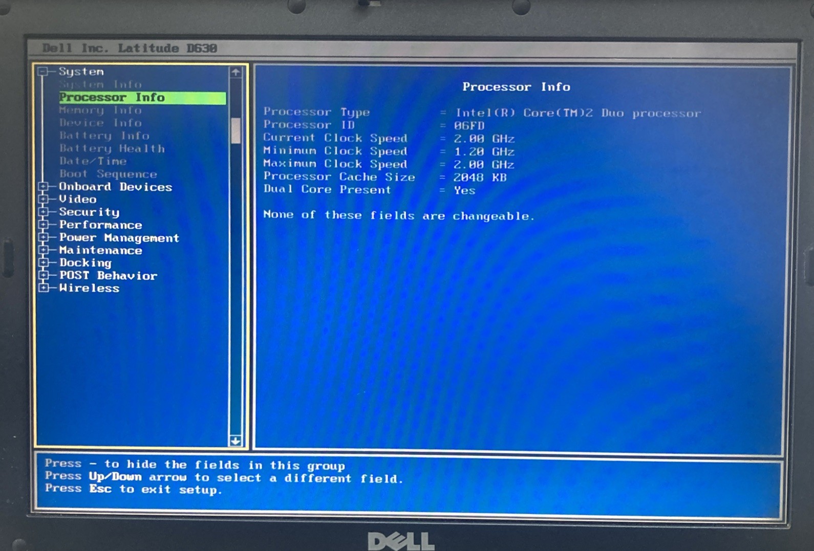The image size is (814, 551).
Task: Open the Boot Sequence entry
Action: coord(108,174)
